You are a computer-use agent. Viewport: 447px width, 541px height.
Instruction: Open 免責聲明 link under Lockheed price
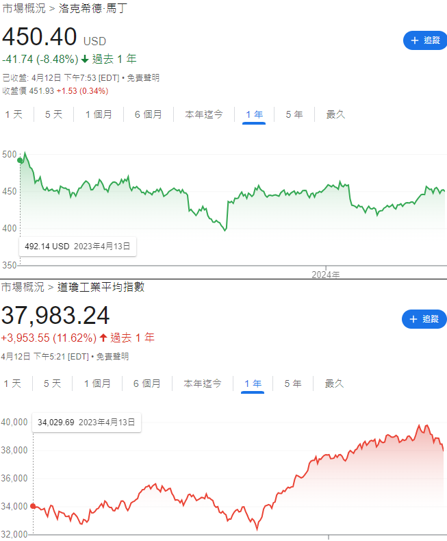[142, 78]
